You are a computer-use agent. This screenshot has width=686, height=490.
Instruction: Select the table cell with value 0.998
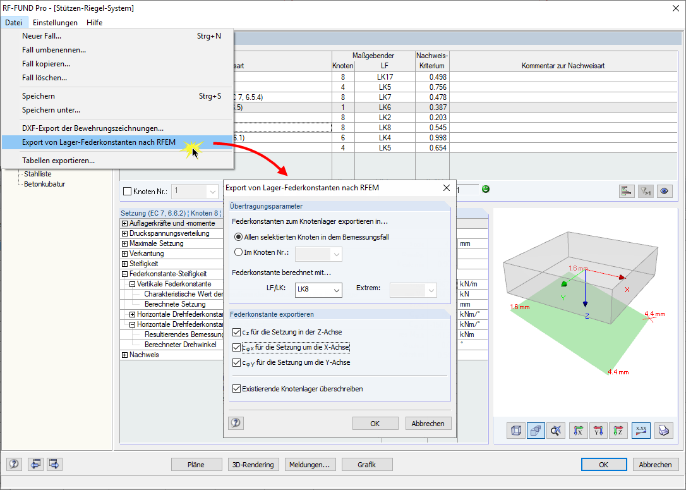pyautogui.click(x=432, y=137)
